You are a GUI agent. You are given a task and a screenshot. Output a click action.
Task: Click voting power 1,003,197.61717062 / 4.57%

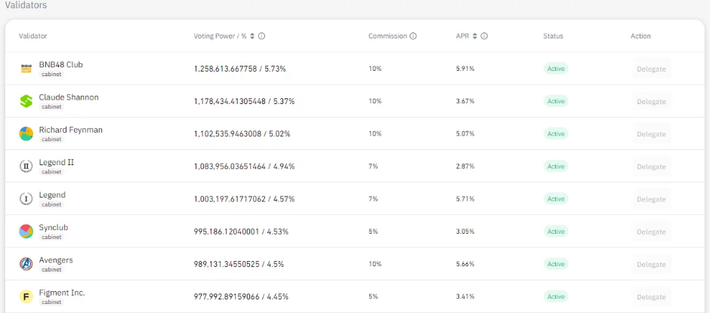(244, 199)
